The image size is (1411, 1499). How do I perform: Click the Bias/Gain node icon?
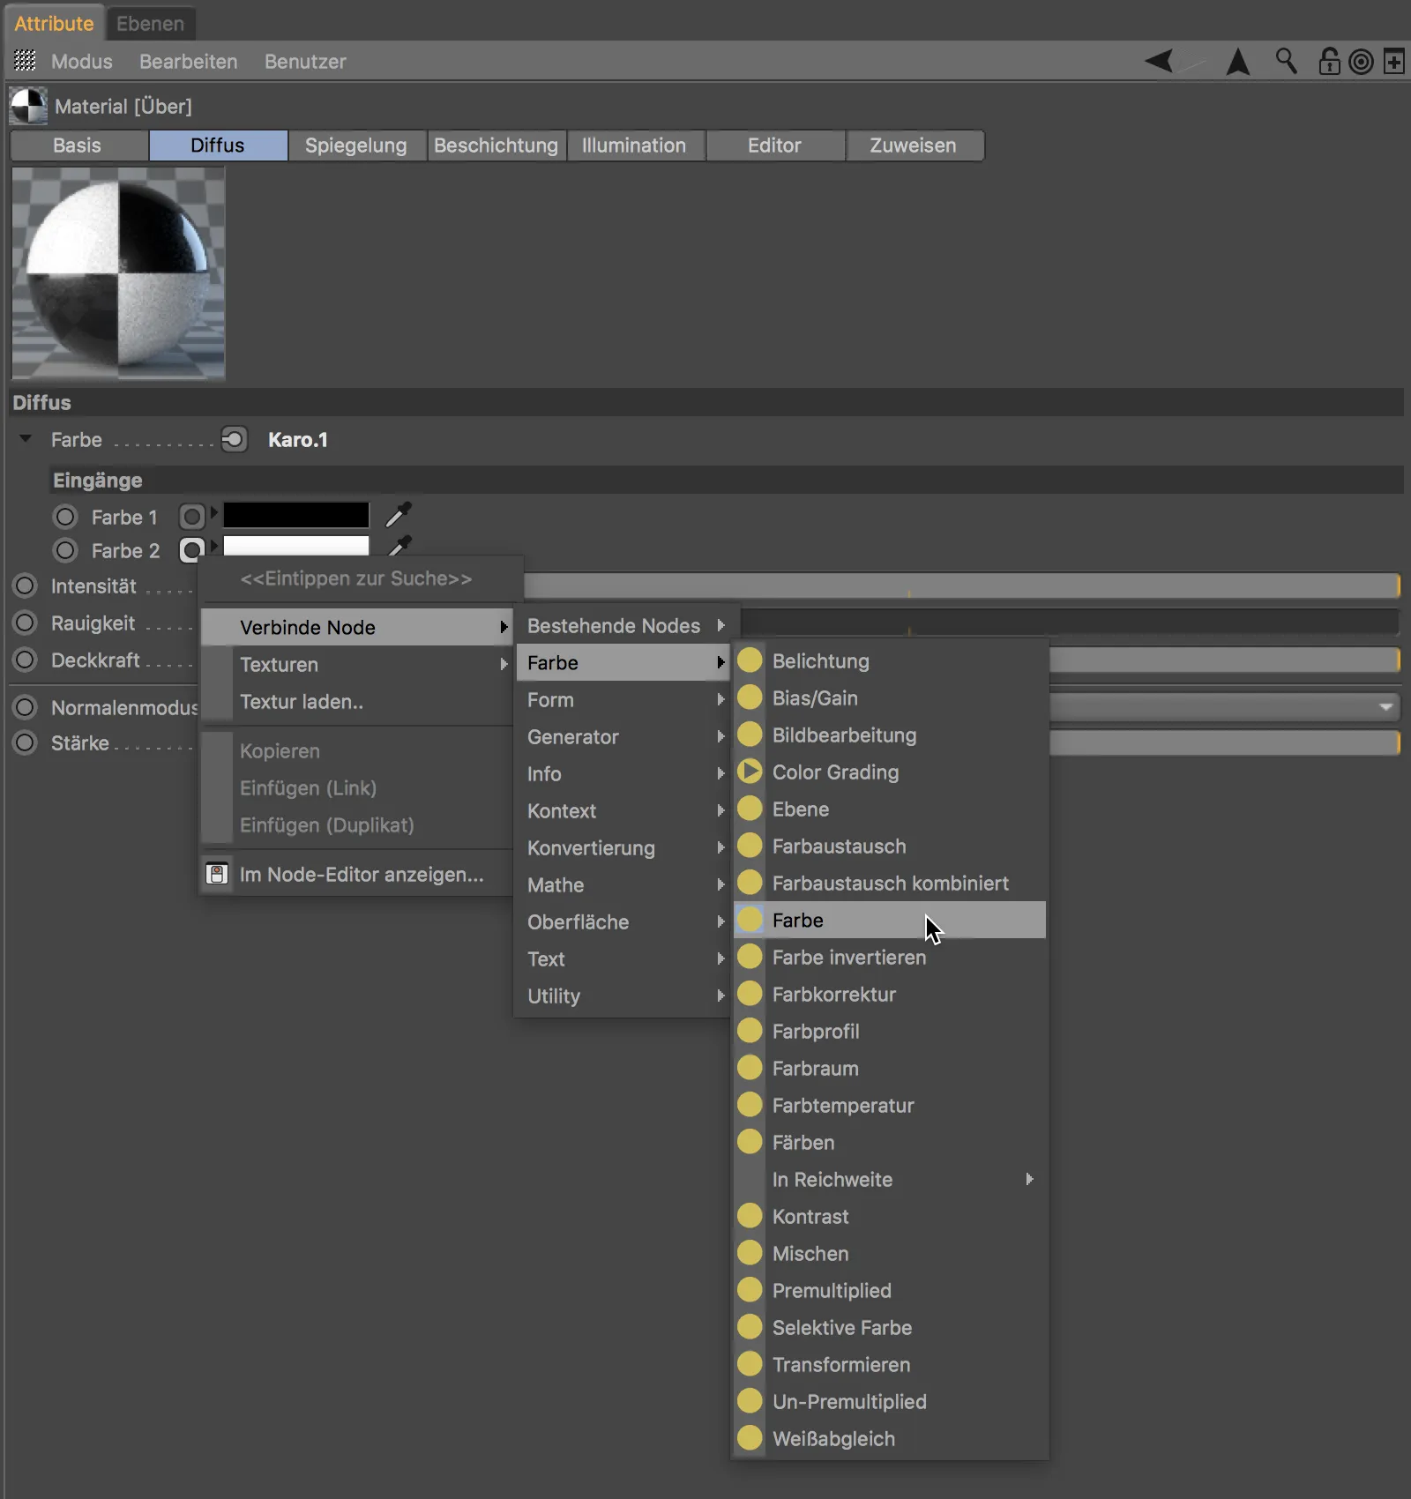click(x=750, y=697)
